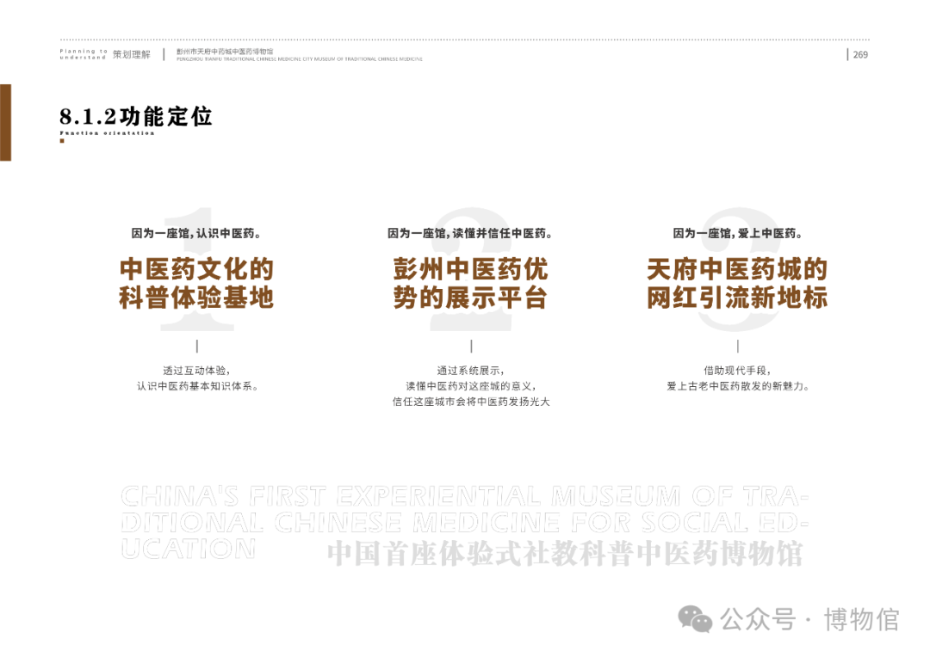Click the 彭州市天府中药城中医药博物馆 header text
930x657 pixels.
pyautogui.click(x=225, y=52)
